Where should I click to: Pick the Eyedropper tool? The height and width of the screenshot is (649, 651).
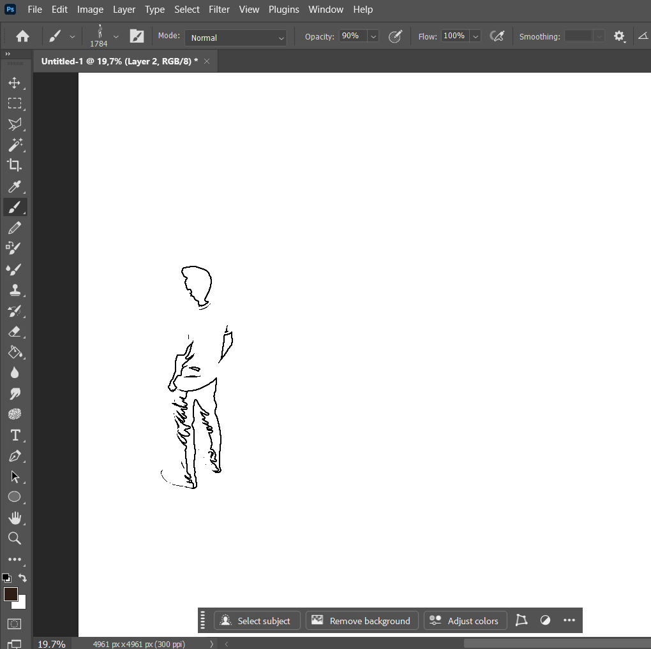[15, 186]
